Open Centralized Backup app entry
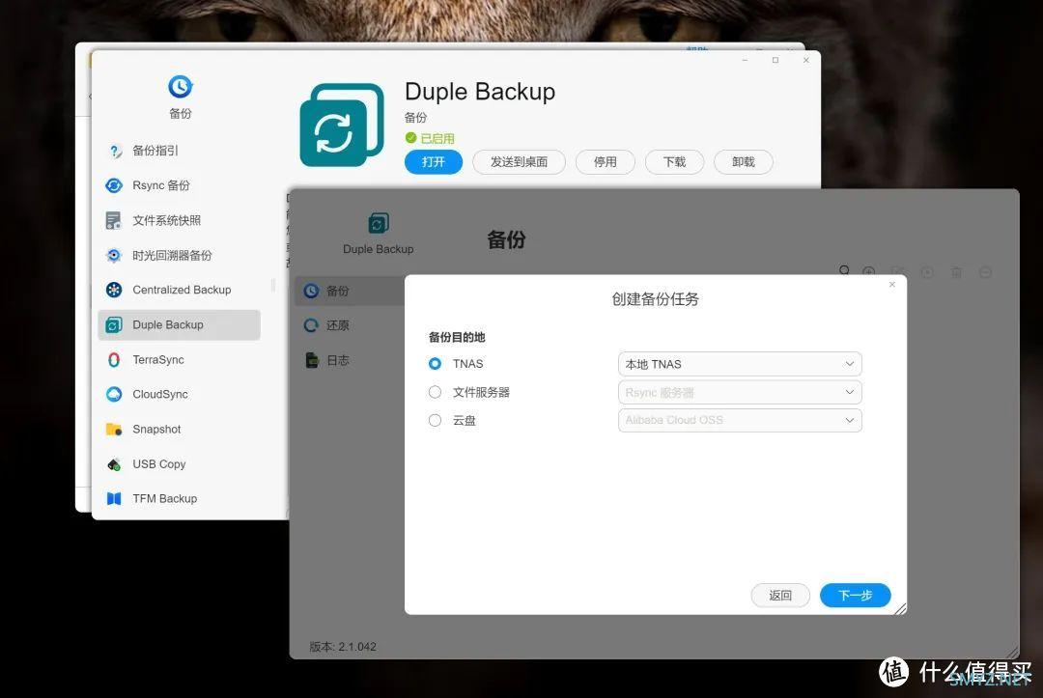 pos(179,290)
